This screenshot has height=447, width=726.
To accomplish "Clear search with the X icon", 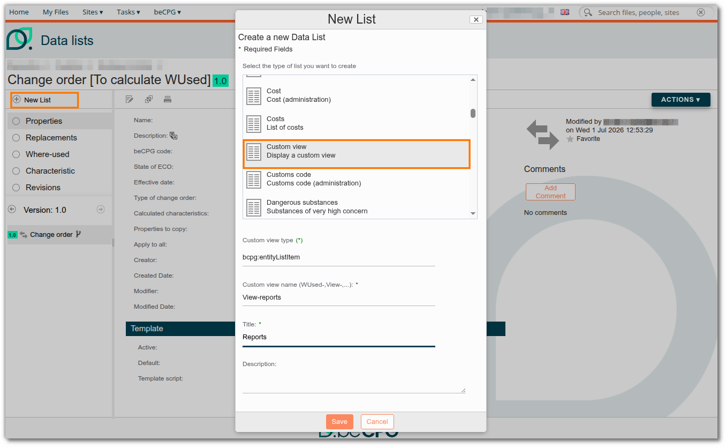I will pyautogui.click(x=701, y=12).
